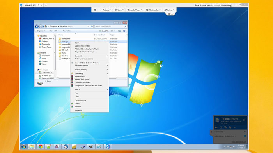Screen dimensions: 273x153
Task: Choose Create shortcut
Action: tap(90, 101)
